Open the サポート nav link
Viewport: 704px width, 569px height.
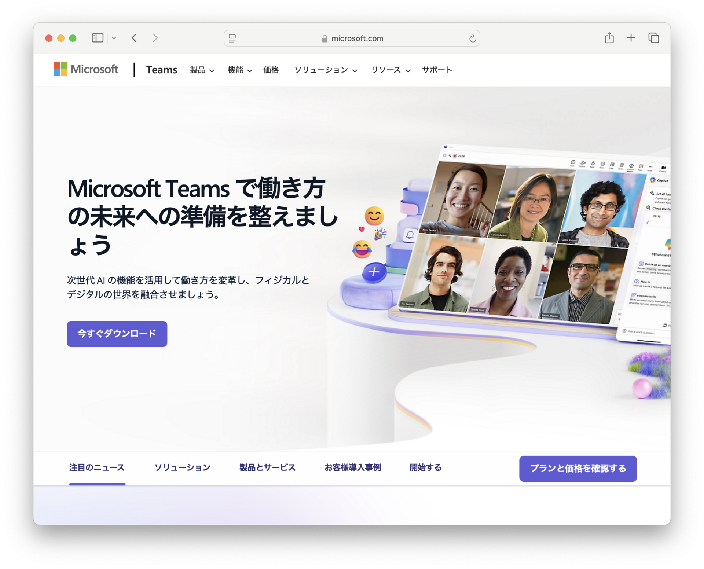[x=437, y=70]
